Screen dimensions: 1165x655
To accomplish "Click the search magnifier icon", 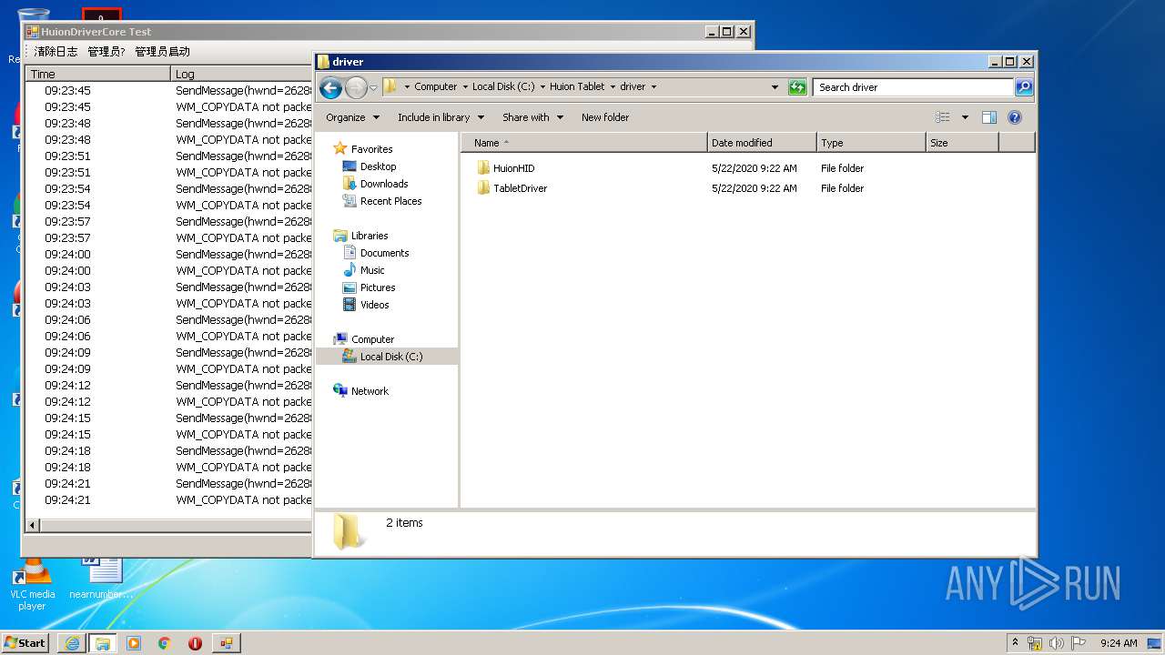I will click(1024, 87).
